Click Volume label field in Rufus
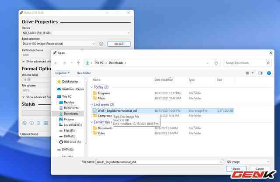 (36, 79)
